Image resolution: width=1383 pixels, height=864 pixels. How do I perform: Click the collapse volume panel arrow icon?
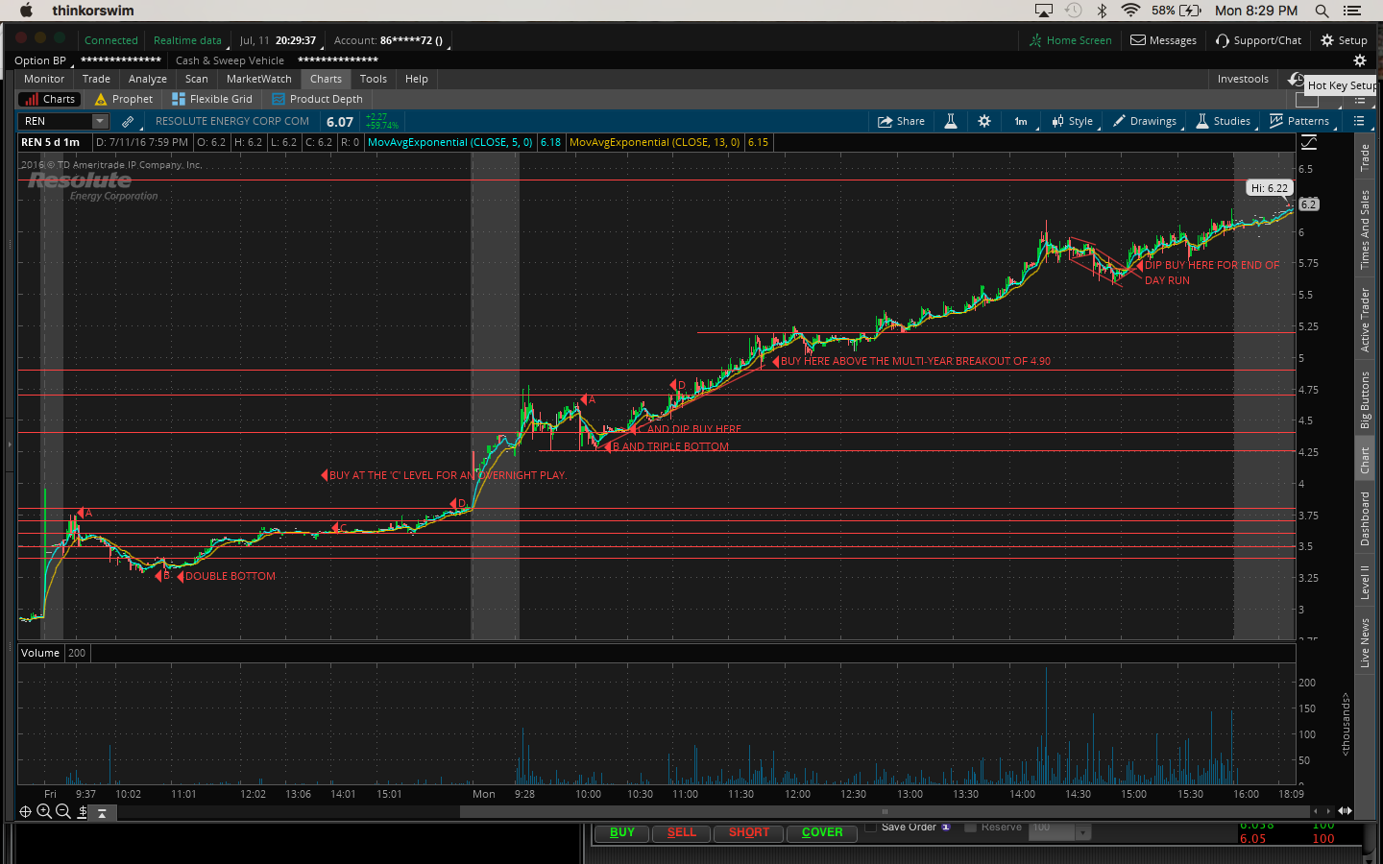(102, 812)
